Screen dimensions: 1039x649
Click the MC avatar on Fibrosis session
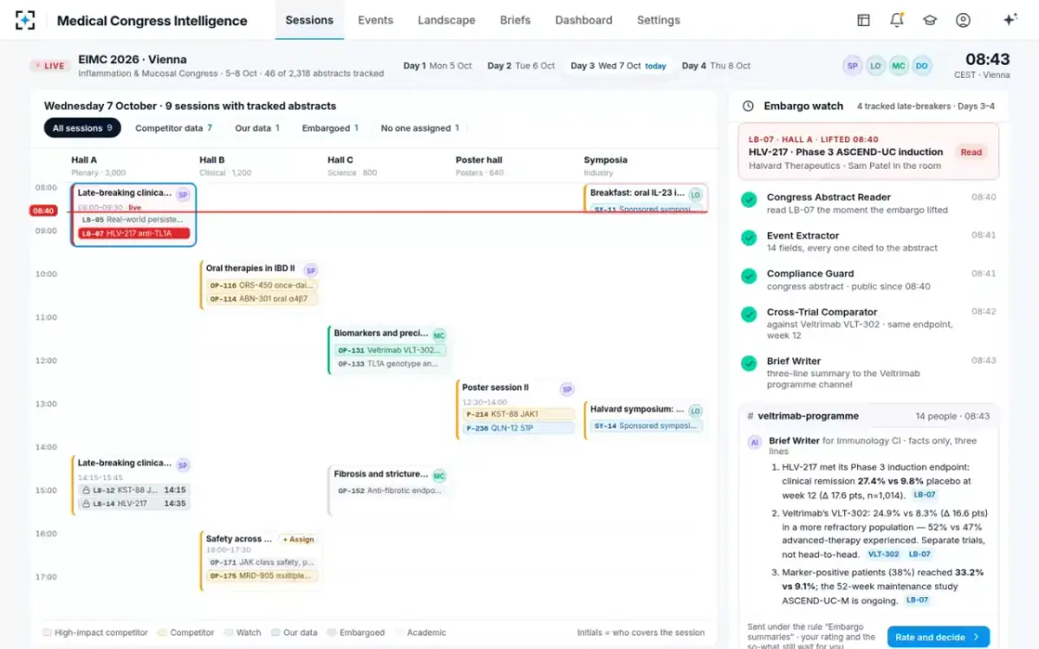(x=439, y=476)
